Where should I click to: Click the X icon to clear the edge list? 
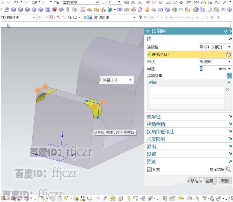(227, 89)
